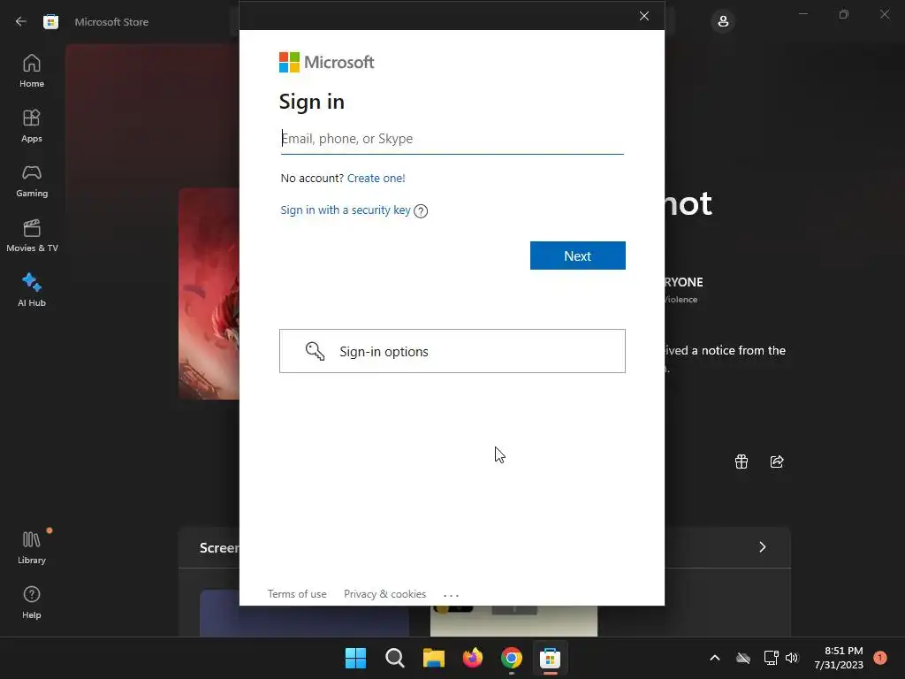
Task: Click the Microsoft Store logo icon
Action: (x=50, y=22)
